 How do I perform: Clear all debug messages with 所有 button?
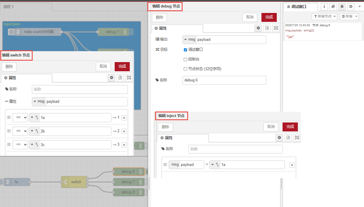[x=347, y=16]
